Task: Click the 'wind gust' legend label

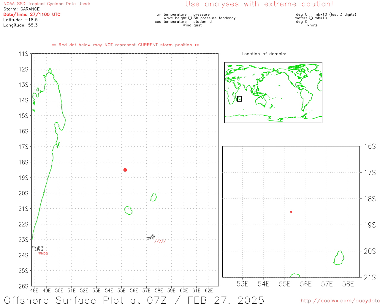Action: coord(192,25)
